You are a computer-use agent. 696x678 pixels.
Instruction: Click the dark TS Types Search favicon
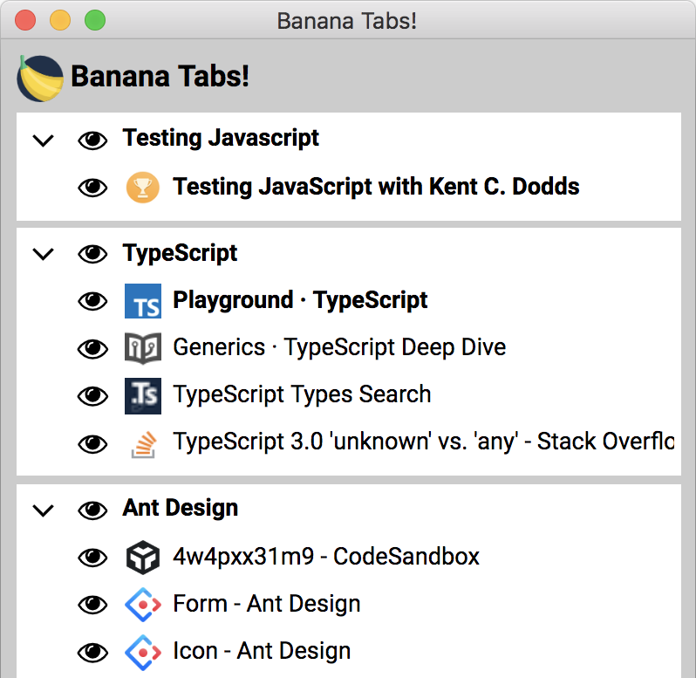(142, 395)
